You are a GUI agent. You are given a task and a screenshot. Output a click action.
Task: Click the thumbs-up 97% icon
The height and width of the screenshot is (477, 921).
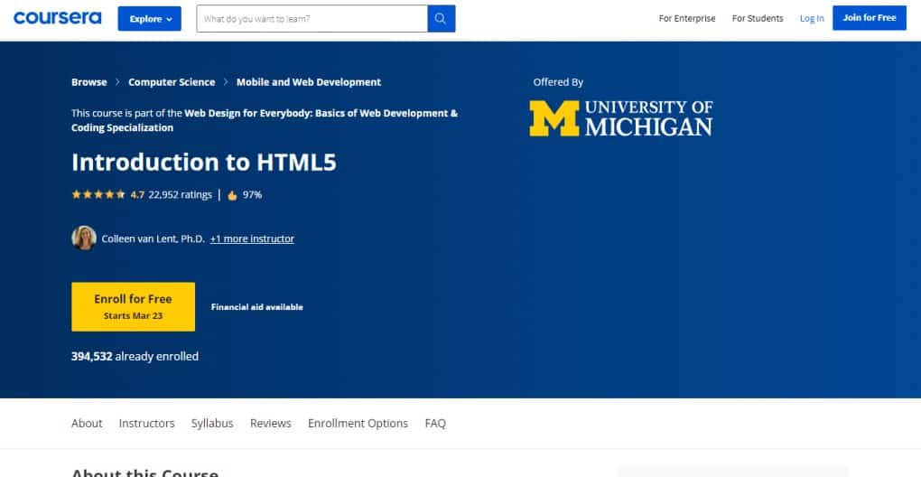click(x=233, y=195)
